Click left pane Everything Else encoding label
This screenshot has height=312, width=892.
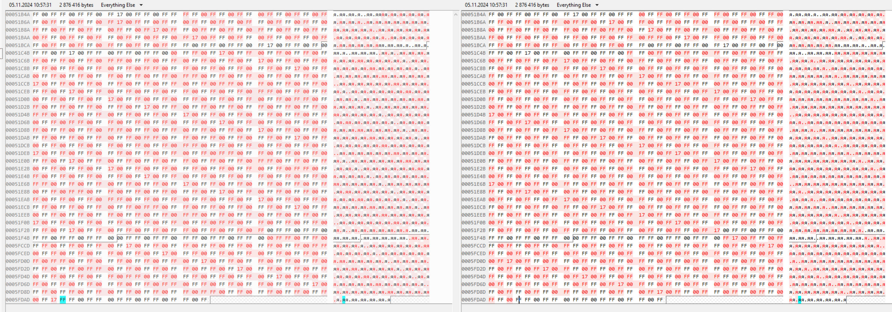pyautogui.click(x=118, y=5)
